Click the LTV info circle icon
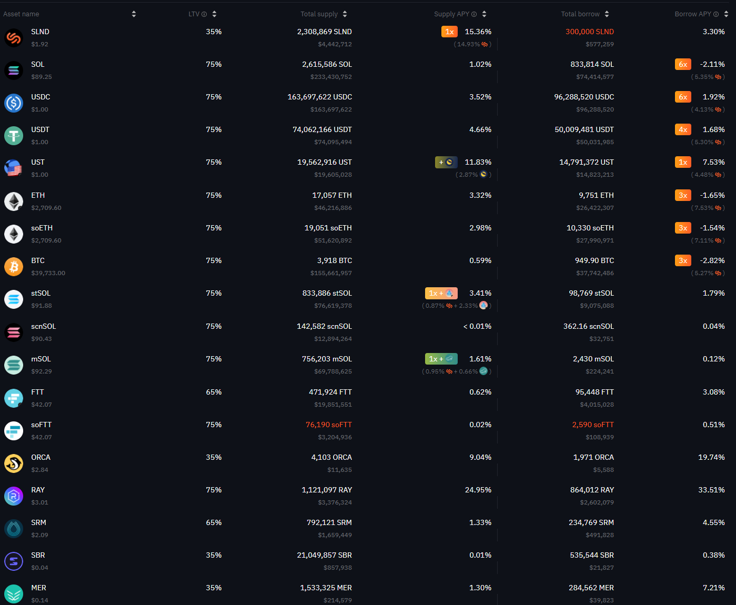 coord(204,14)
